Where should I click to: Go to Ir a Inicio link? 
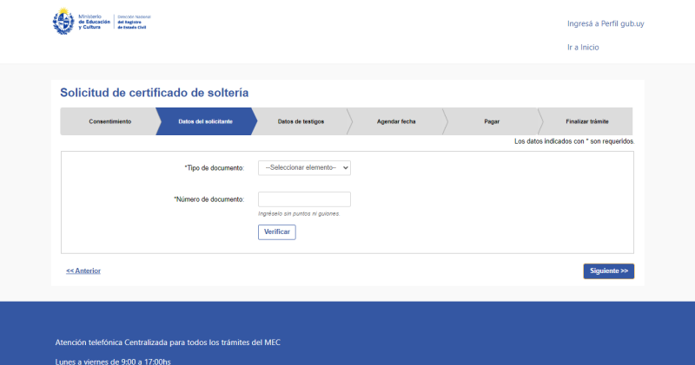pyautogui.click(x=582, y=48)
